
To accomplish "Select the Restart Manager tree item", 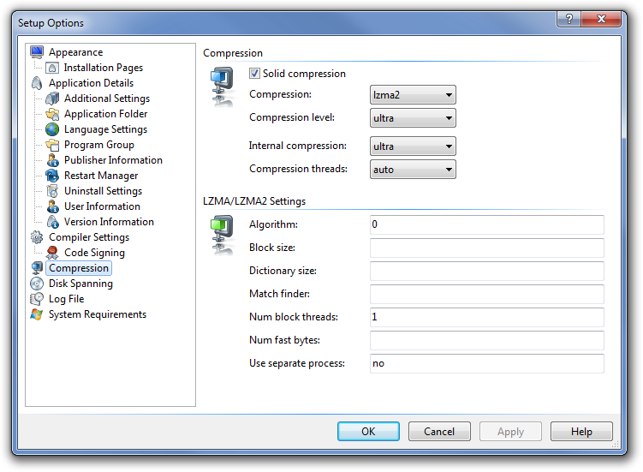I will click(101, 176).
